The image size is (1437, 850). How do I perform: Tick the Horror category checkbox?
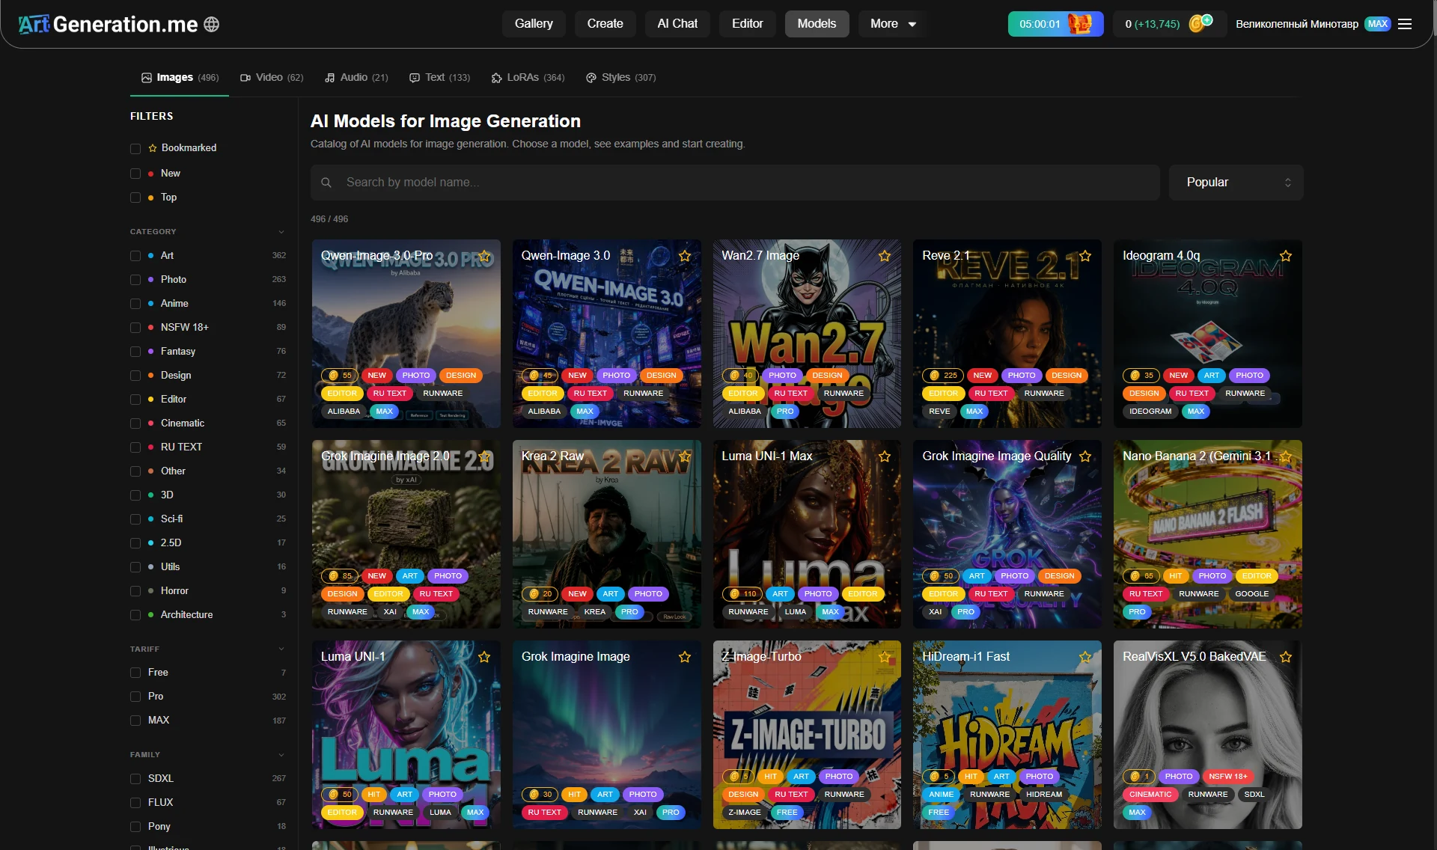point(135,591)
